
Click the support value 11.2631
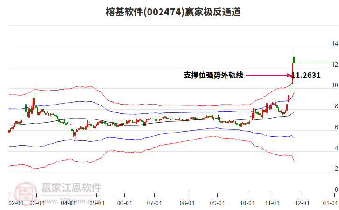306,75
